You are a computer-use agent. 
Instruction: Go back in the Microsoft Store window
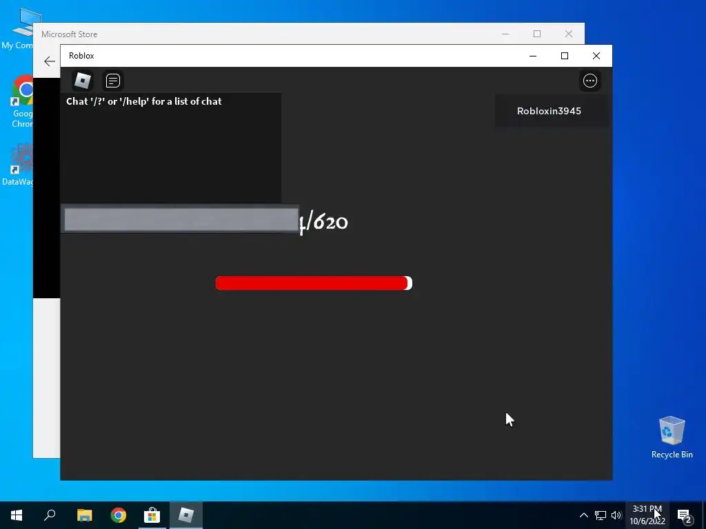click(x=50, y=61)
